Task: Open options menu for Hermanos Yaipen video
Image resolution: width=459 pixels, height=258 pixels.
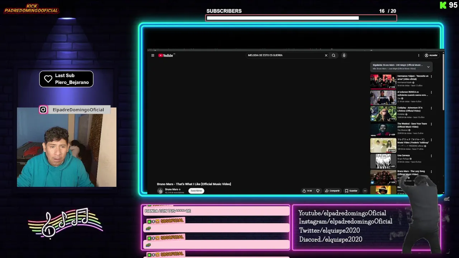Action: (x=431, y=76)
